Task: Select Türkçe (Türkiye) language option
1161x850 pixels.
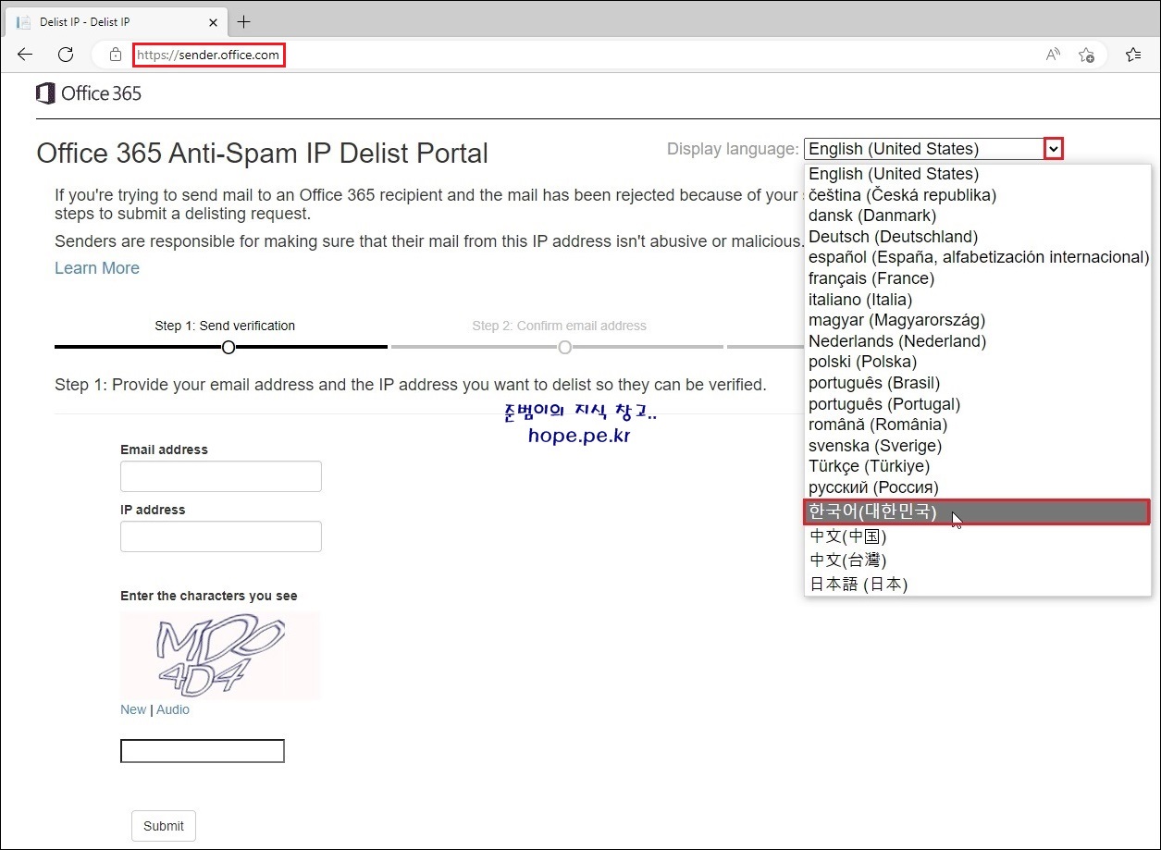Action: point(978,466)
